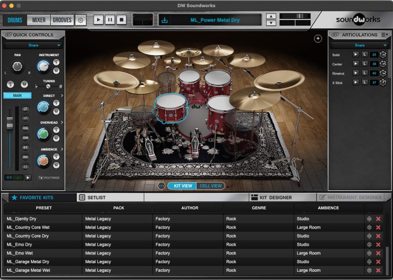The width and height of the screenshot is (393, 280).
Task: Sort favorites by the Preset column header
Action: tap(43, 208)
